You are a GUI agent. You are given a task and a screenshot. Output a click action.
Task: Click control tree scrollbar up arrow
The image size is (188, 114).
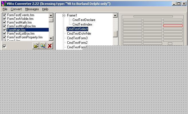pyautogui.click(x=115, y=15)
